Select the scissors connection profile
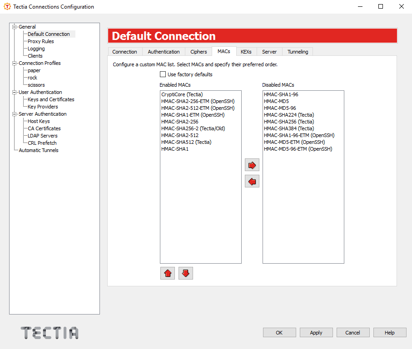412x349 pixels. tap(35, 85)
